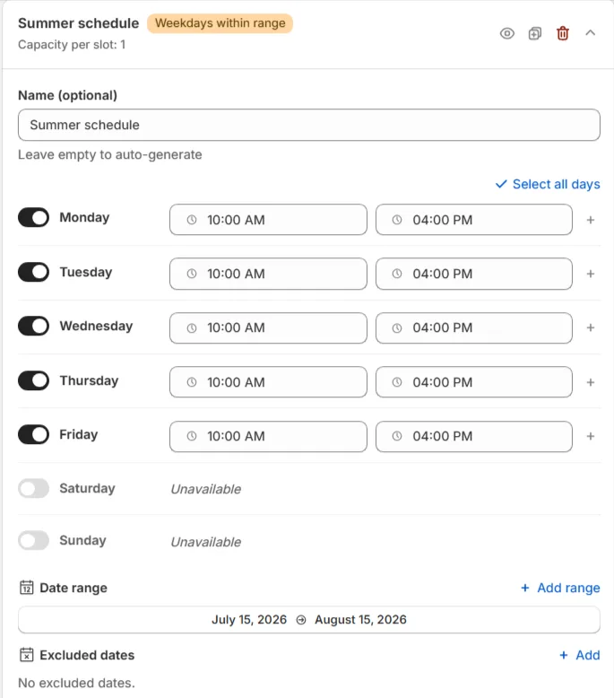Viewport: 614px width, 698px height.
Task: Click the No excluded dates text
Action: click(x=76, y=683)
